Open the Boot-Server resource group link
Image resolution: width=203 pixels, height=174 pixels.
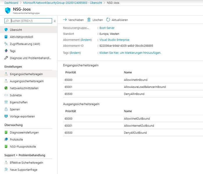click(x=107, y=28)
